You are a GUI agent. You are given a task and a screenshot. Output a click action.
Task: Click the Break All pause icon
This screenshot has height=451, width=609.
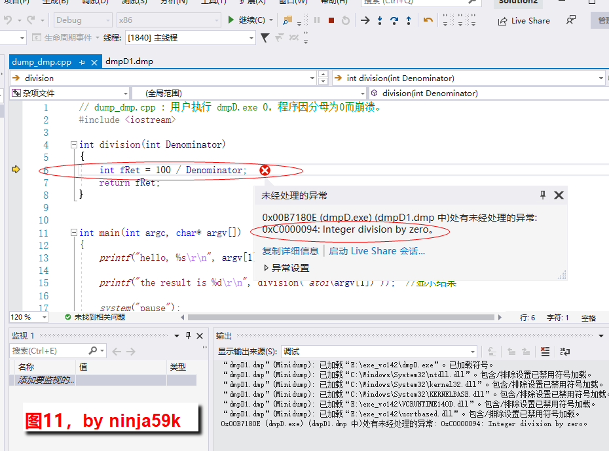pos(317,20)
